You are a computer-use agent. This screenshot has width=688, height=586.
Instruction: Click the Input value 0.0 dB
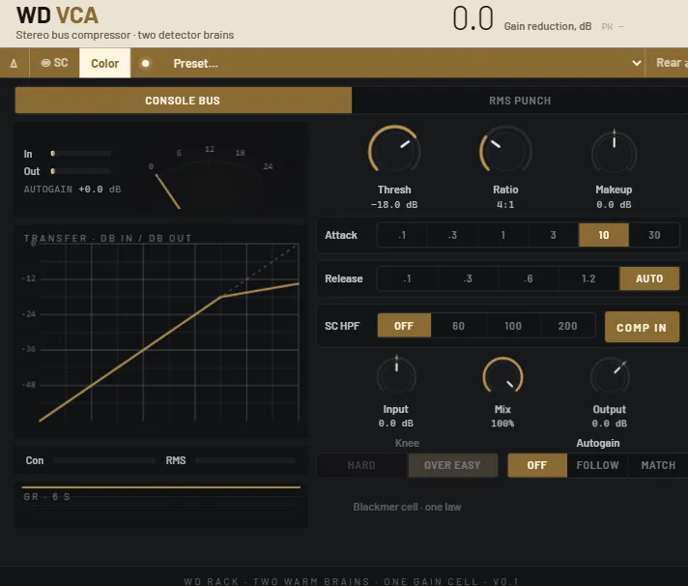(396, 424)
